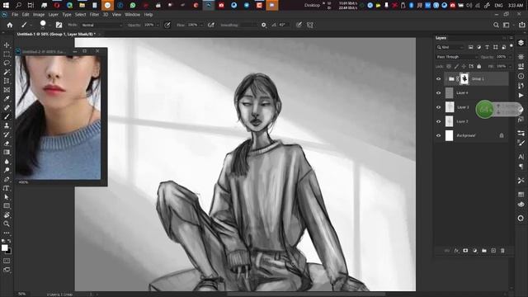Open the Layer menu
The height and width of the screenshot is (297, 528).
53,15
